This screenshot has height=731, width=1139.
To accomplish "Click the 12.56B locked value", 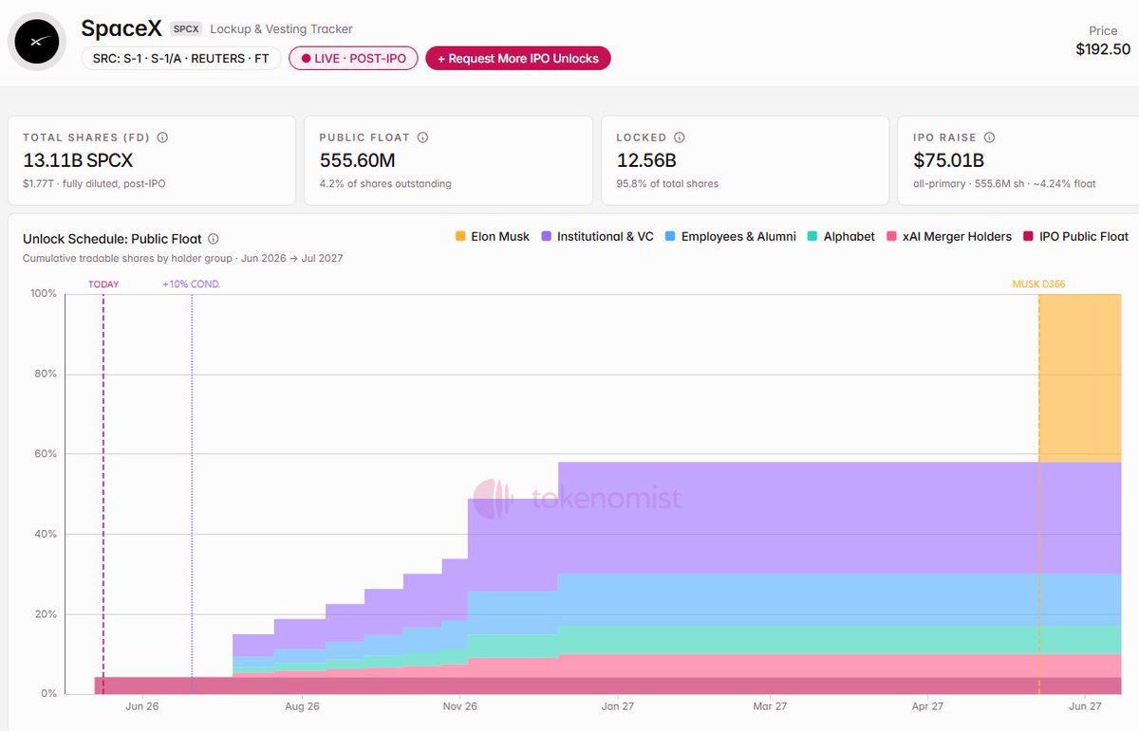I will (645, 160).
